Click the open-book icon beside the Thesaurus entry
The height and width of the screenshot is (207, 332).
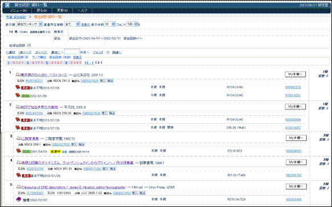pos(19,187)
